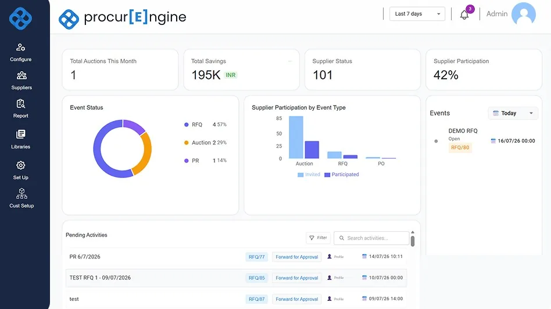Select the DEMO RFQ event title
This screenshot has width=551, height=309.
463,130
